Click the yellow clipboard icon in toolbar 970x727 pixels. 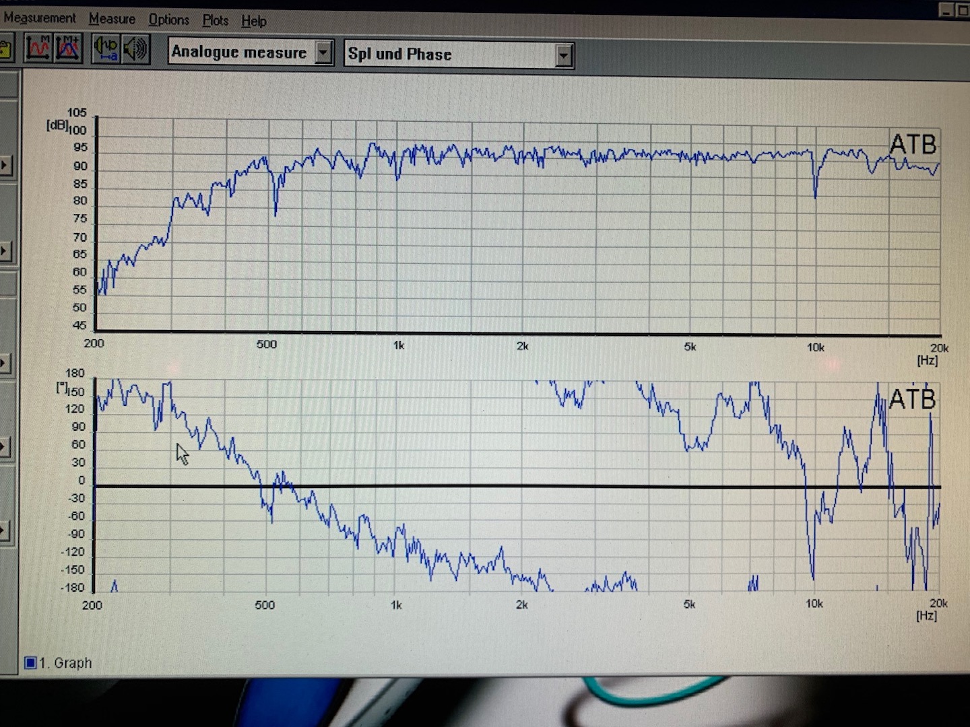pyautogui.click(x=6, y=48)
